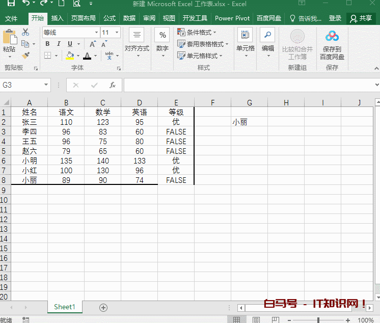Screen dimensions: 380x323
Task: Open the Formulas ribbon tab
Action: point(110,18)
